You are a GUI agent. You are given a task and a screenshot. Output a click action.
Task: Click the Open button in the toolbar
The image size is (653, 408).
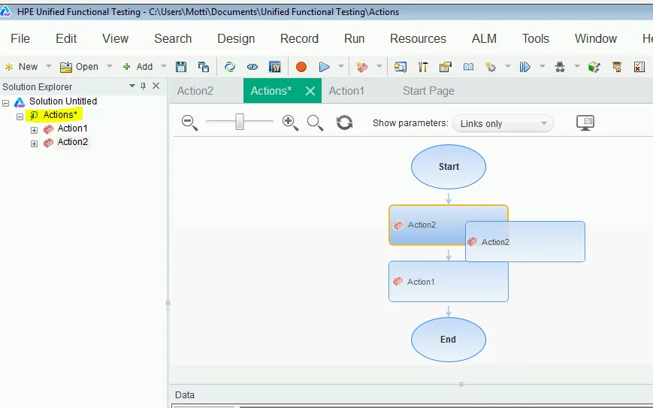point(79,67)
